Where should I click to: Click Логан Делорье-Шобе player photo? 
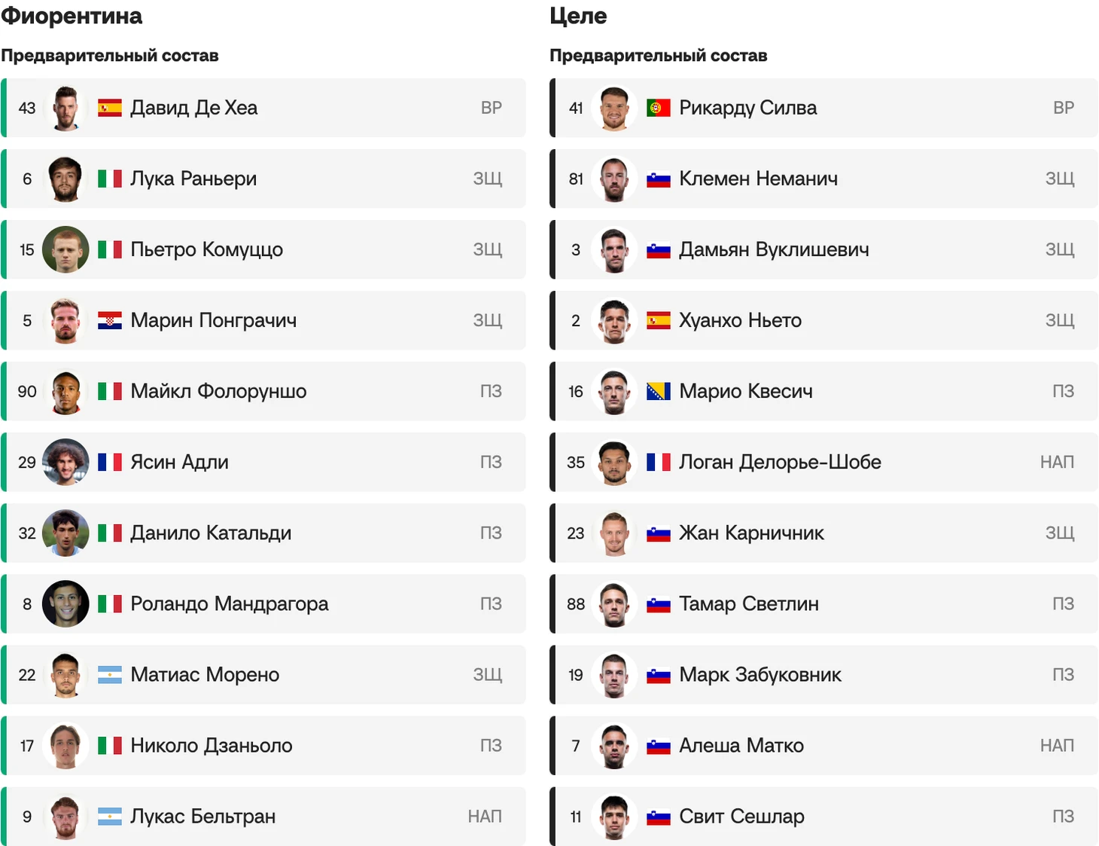(614, 462)
